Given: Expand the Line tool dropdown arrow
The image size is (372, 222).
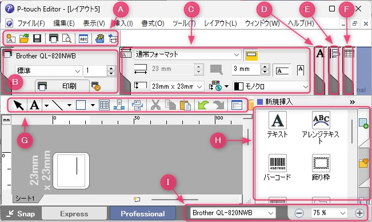Looking at the screenshot, I should 69,105.
